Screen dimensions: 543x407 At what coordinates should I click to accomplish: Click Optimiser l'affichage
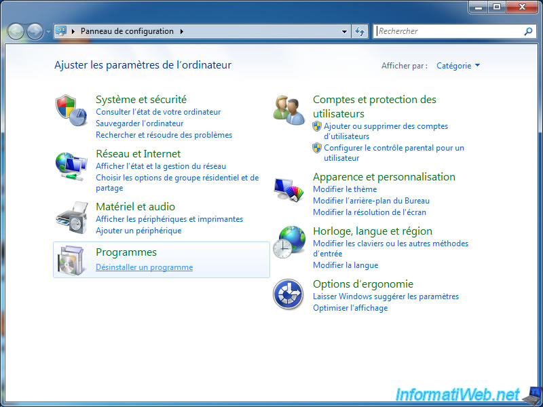coord(350,308)
